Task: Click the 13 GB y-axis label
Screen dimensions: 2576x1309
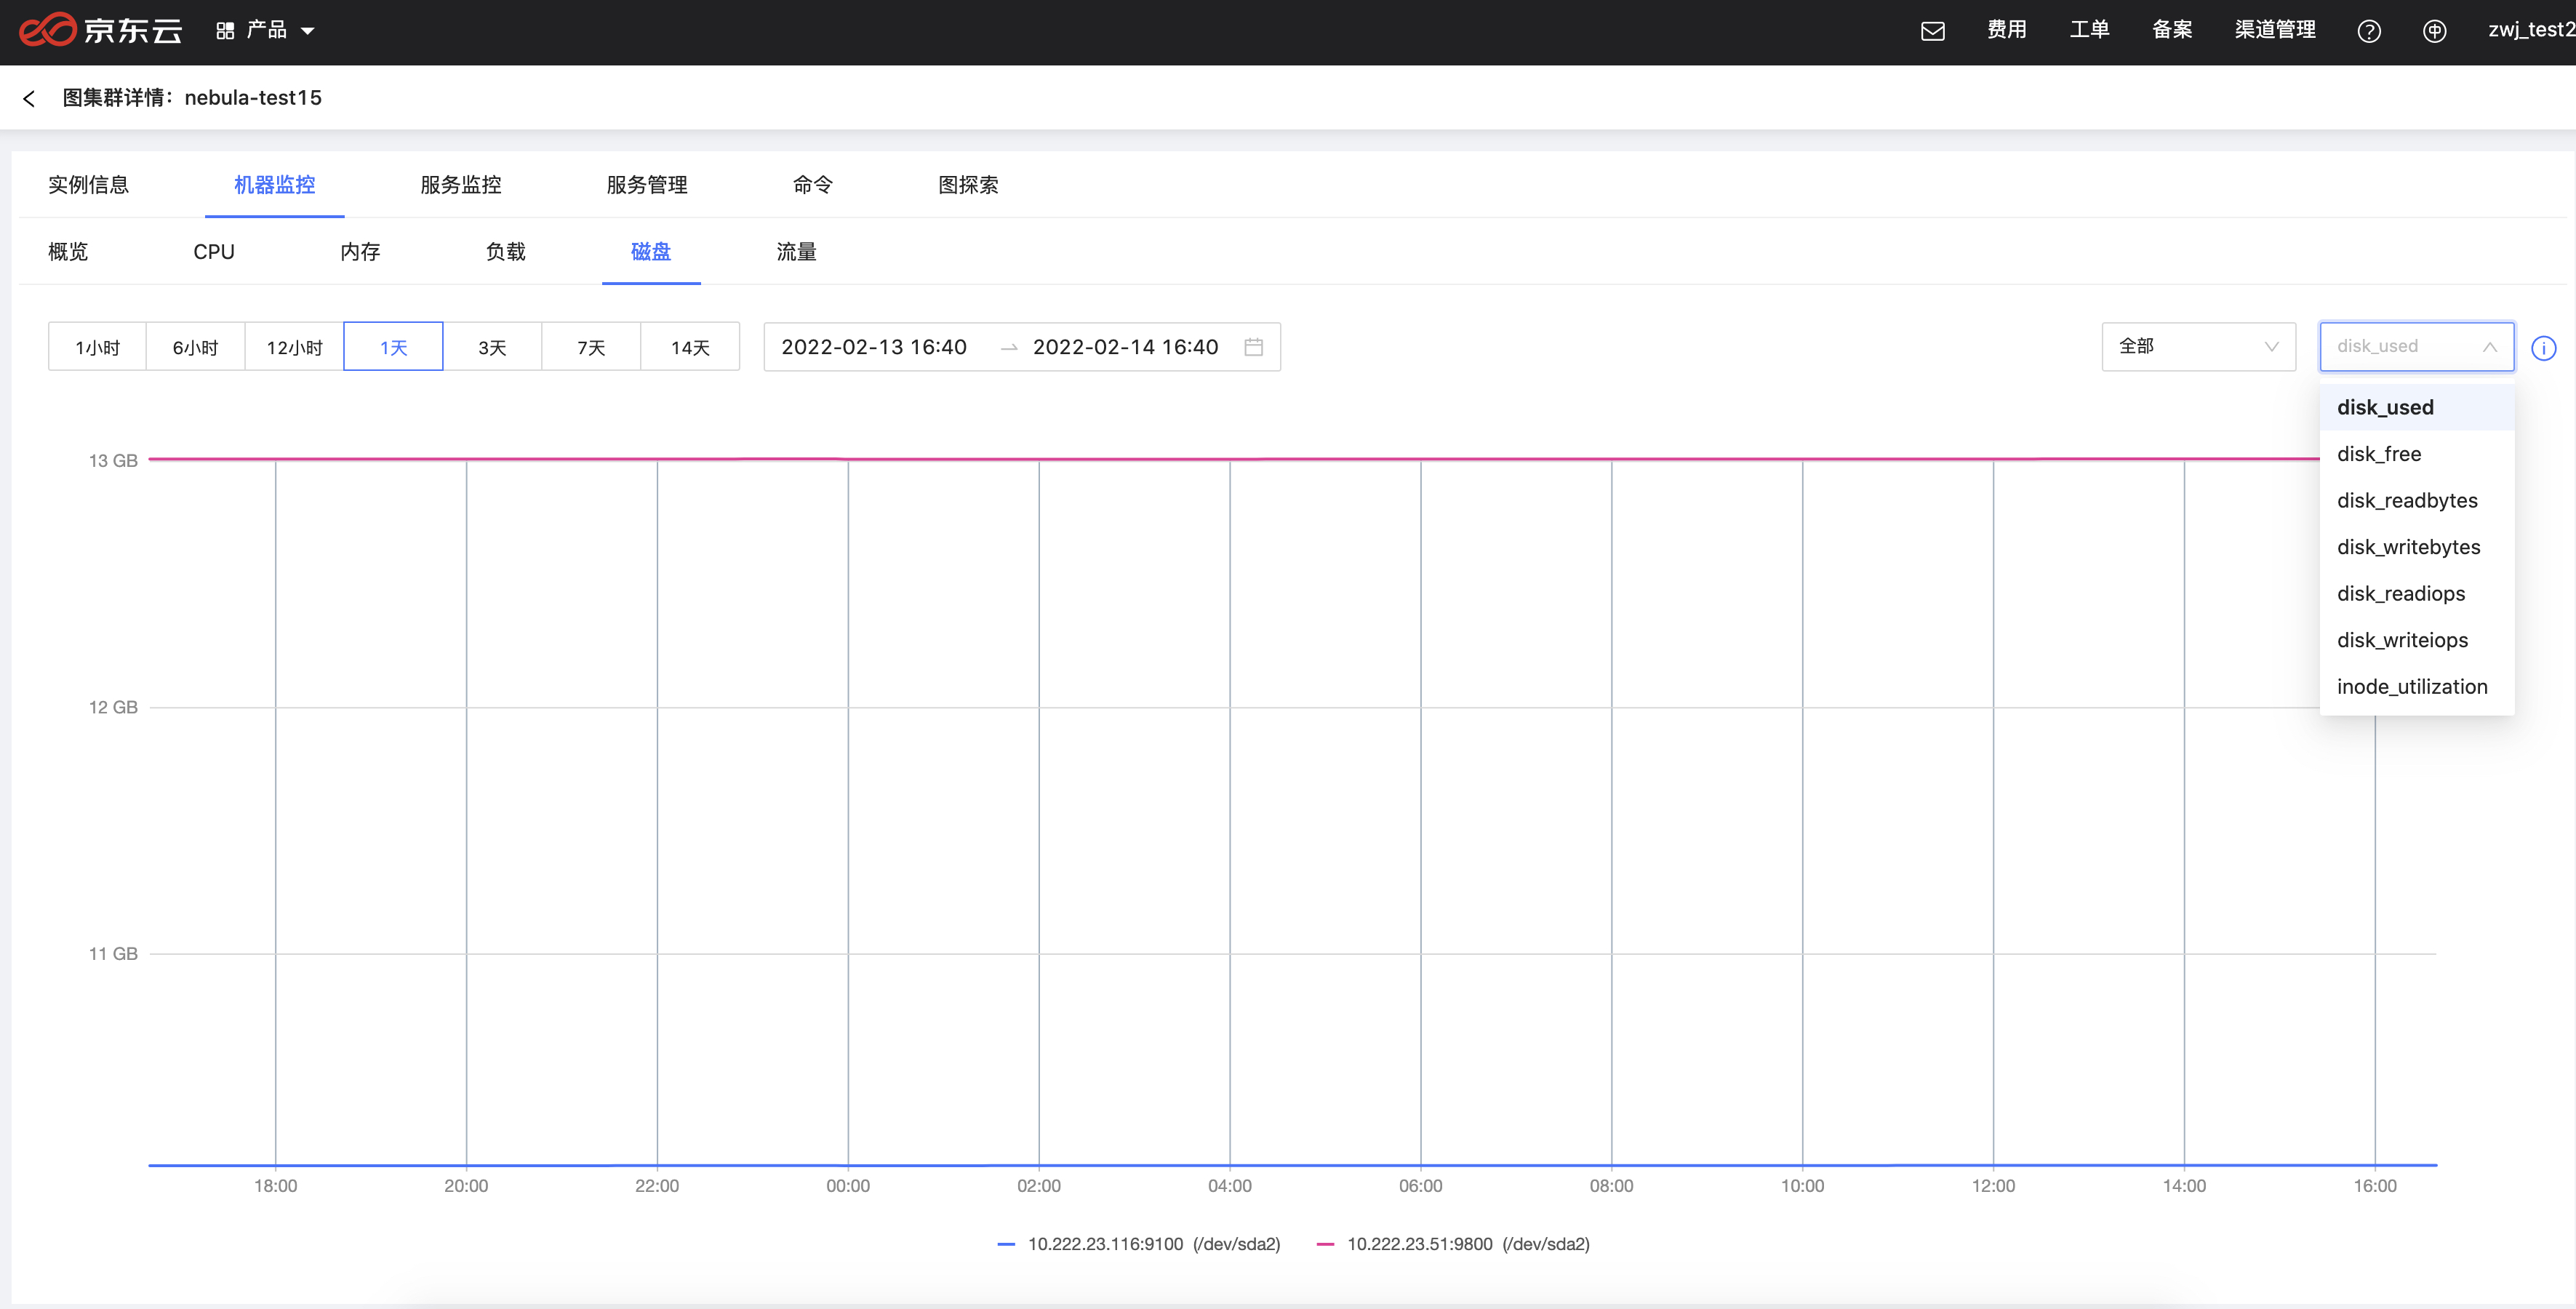Action: pyautogui.click(x=113, y=461)
